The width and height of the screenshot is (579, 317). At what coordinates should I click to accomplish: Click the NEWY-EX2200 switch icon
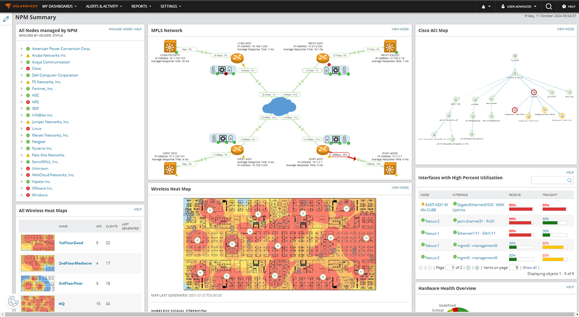390,47
